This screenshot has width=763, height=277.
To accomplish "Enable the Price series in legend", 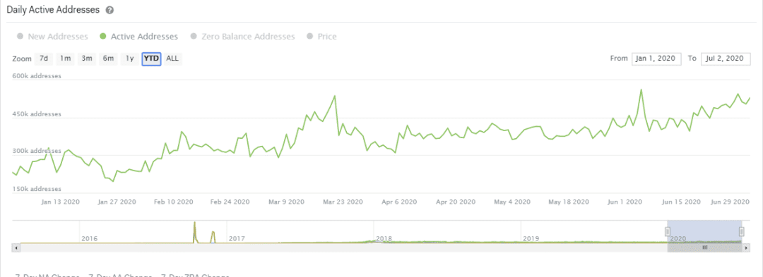I will click(x=321, y=37).
